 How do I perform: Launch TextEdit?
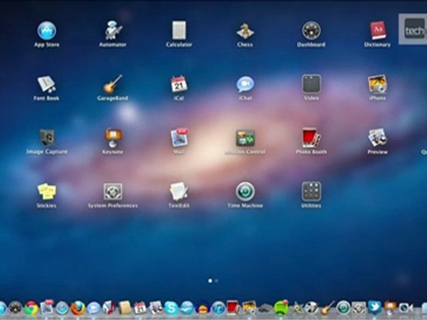(179, 192)
